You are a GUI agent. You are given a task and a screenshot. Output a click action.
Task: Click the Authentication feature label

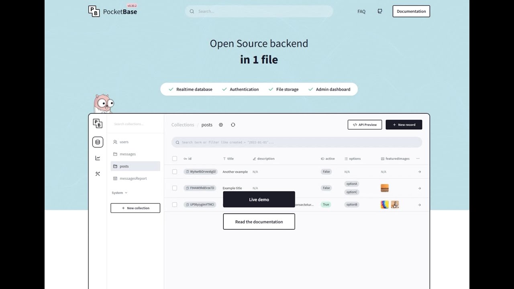point(244,90)
